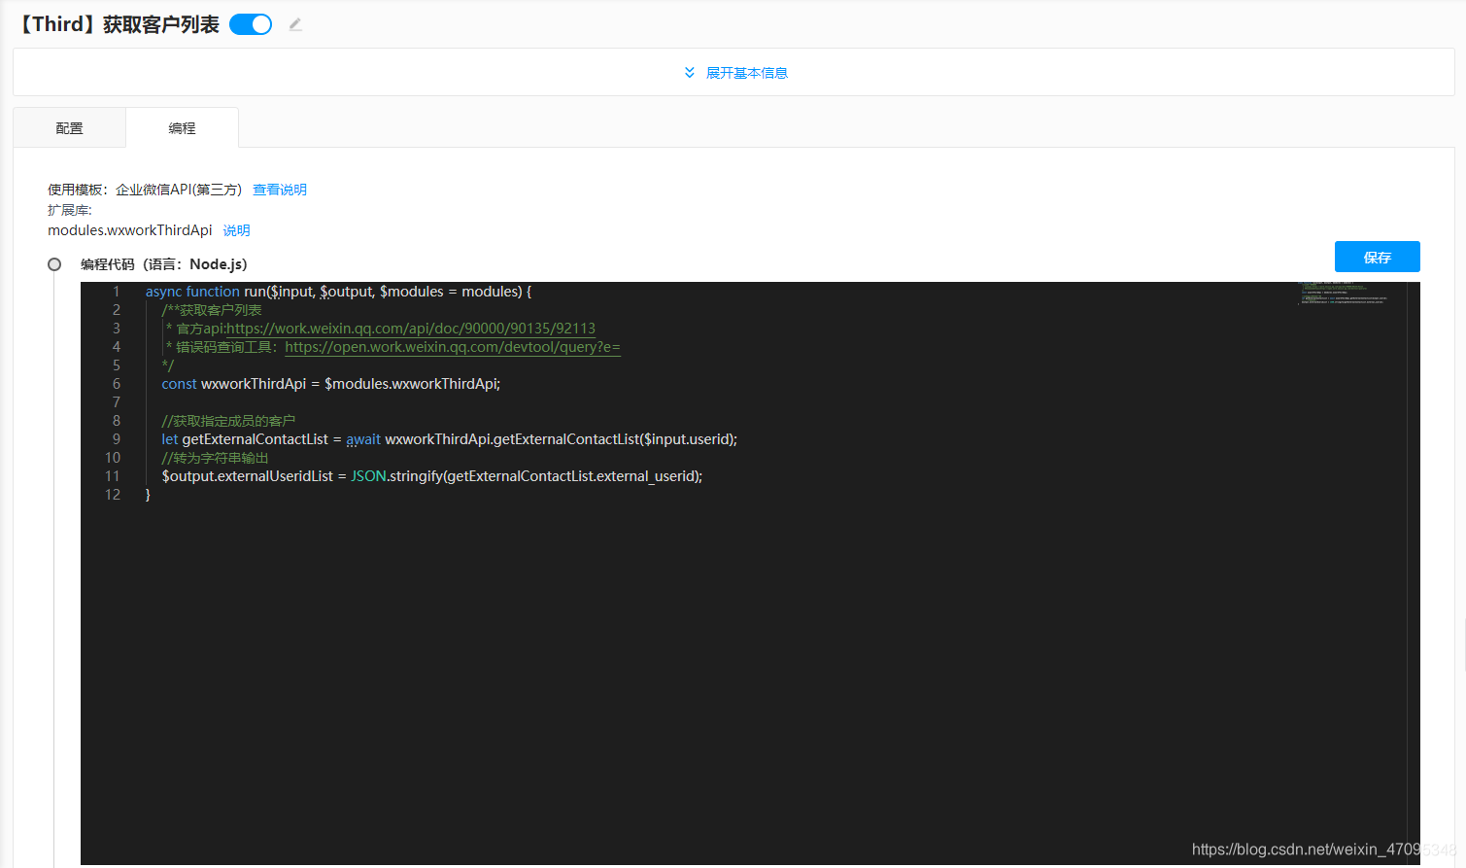Open the devtool query URL on line 4
1466x868 pixels.
[x=453, y=347]
